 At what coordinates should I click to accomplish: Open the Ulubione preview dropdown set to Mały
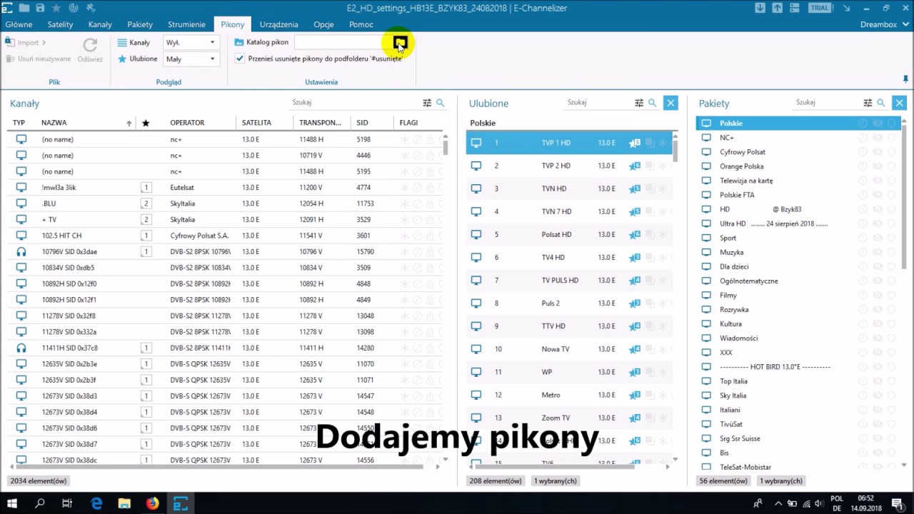(x=190, y=59)
